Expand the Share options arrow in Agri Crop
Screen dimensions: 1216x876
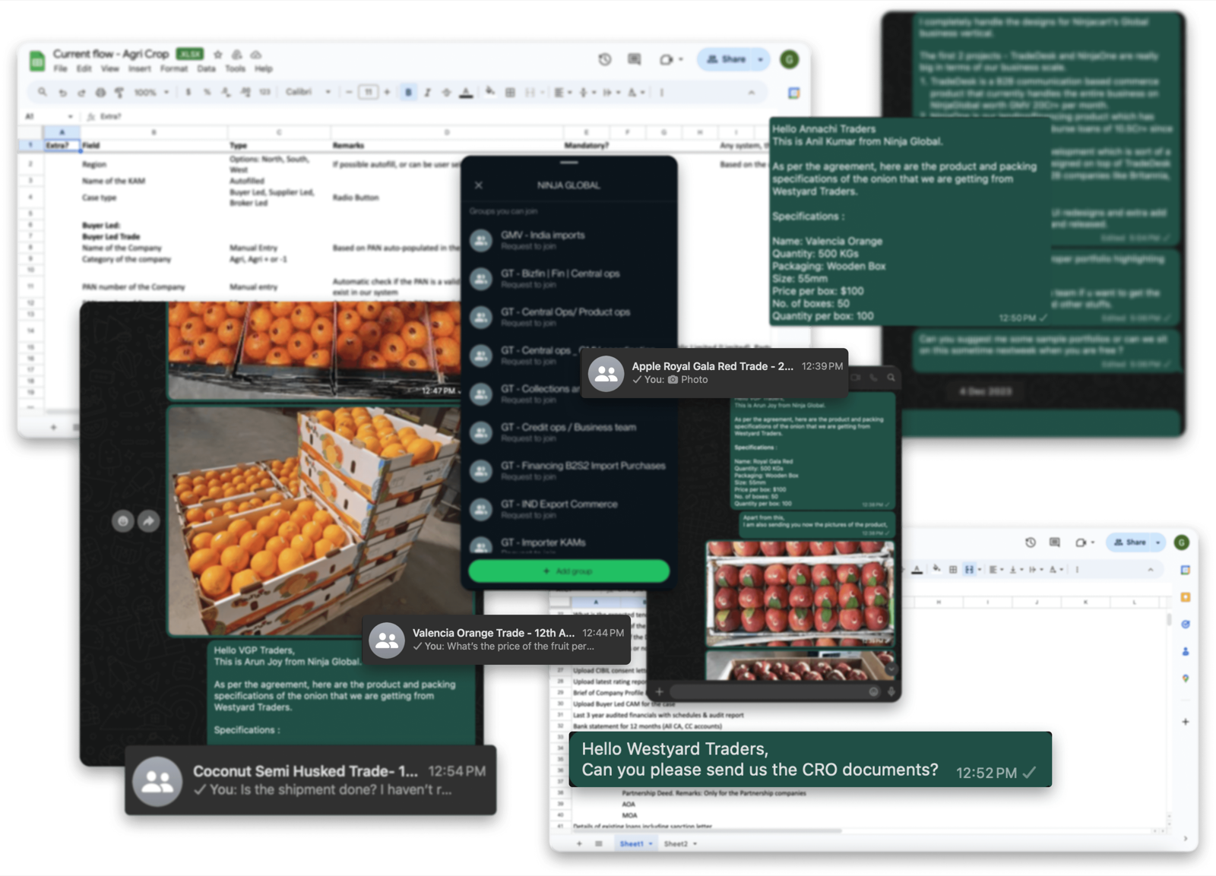(x=761, y=59)
